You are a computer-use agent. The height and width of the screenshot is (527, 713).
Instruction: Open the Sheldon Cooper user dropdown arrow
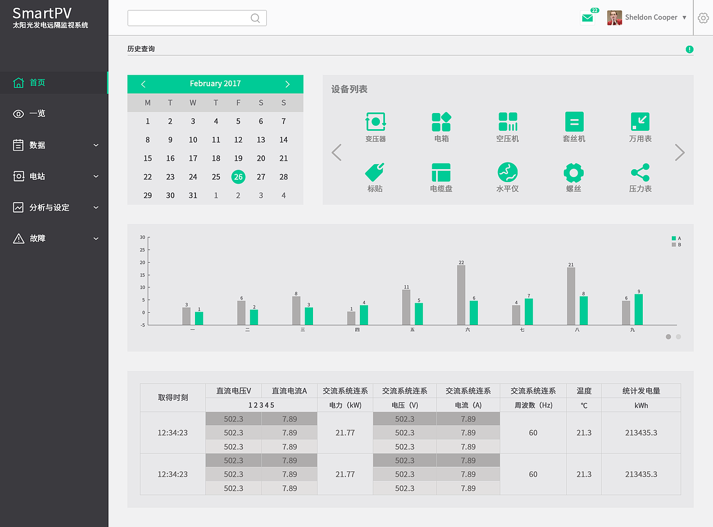point(685,18)
